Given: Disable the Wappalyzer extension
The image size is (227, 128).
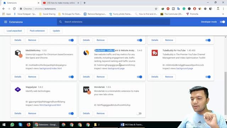Looking at the screenshot, I should tap(71, 113).
